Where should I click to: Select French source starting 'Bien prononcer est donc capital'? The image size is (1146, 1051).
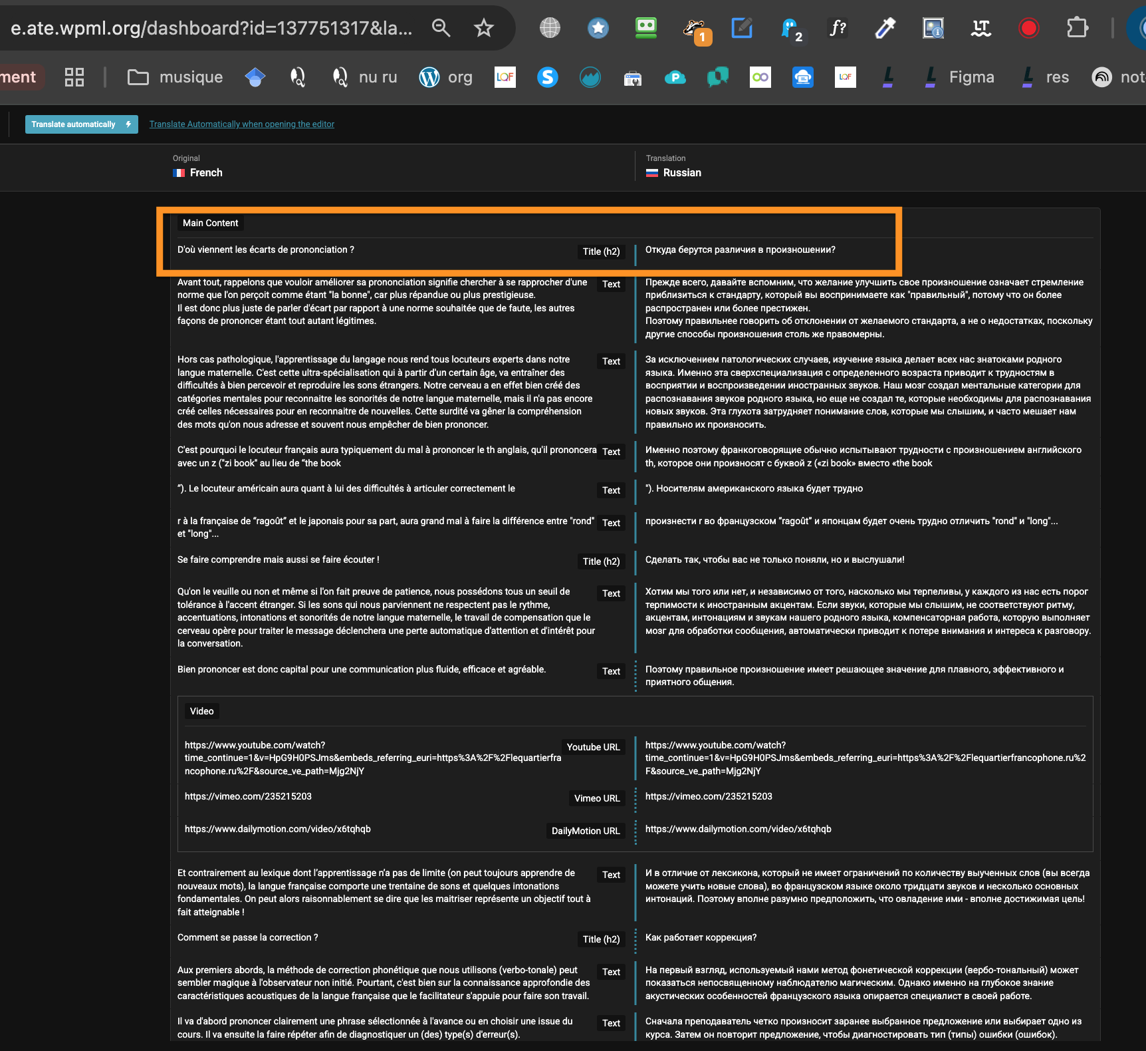(x=362, y=670)
